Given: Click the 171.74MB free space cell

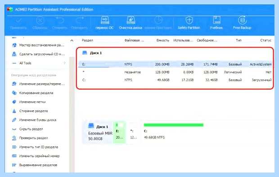Looking at the screenshot, I should pyautogui.click(x=211, y=65).
